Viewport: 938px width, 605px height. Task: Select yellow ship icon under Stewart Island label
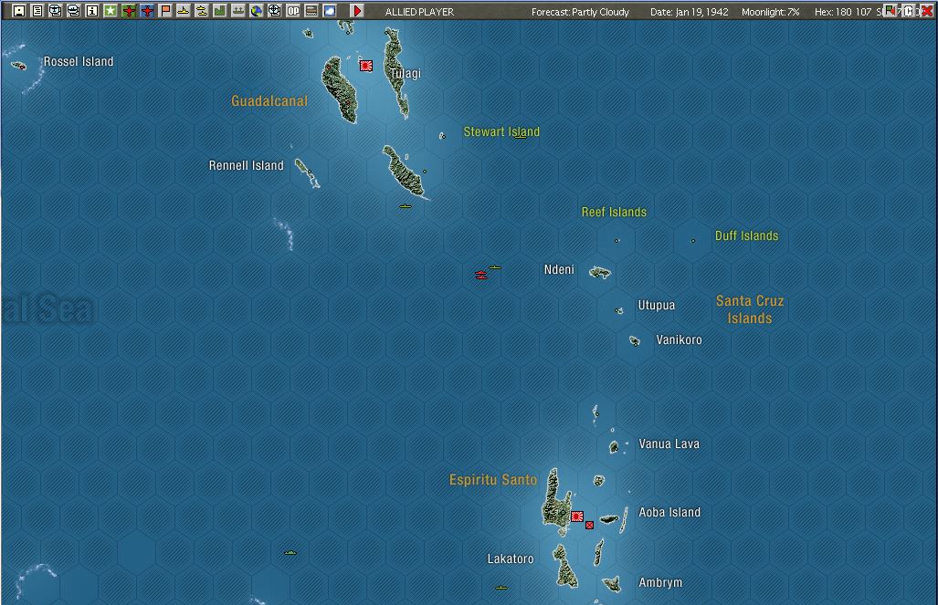pos(521,137)
